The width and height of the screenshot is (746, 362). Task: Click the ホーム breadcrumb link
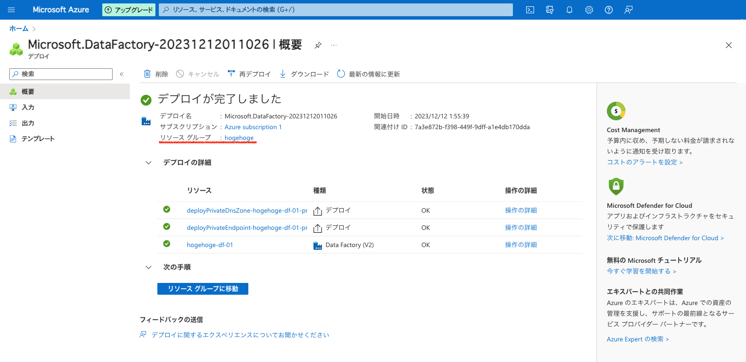click(x=19, y=29)
